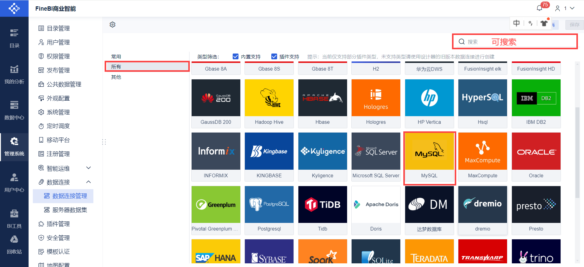This screenshot has height=267, width=584.
Task: Select the Tidb database tile
Action: (x=323, y=210)
